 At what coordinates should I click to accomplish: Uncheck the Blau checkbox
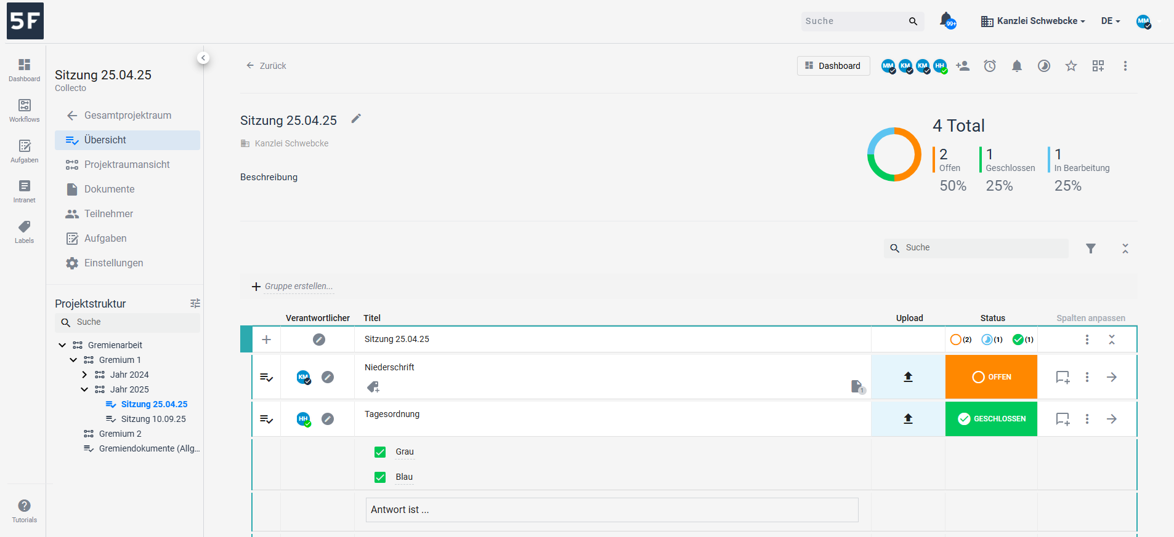380,477
